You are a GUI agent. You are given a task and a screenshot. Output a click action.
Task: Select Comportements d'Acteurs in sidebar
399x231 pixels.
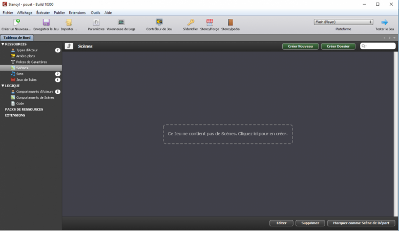coord(31,92)
